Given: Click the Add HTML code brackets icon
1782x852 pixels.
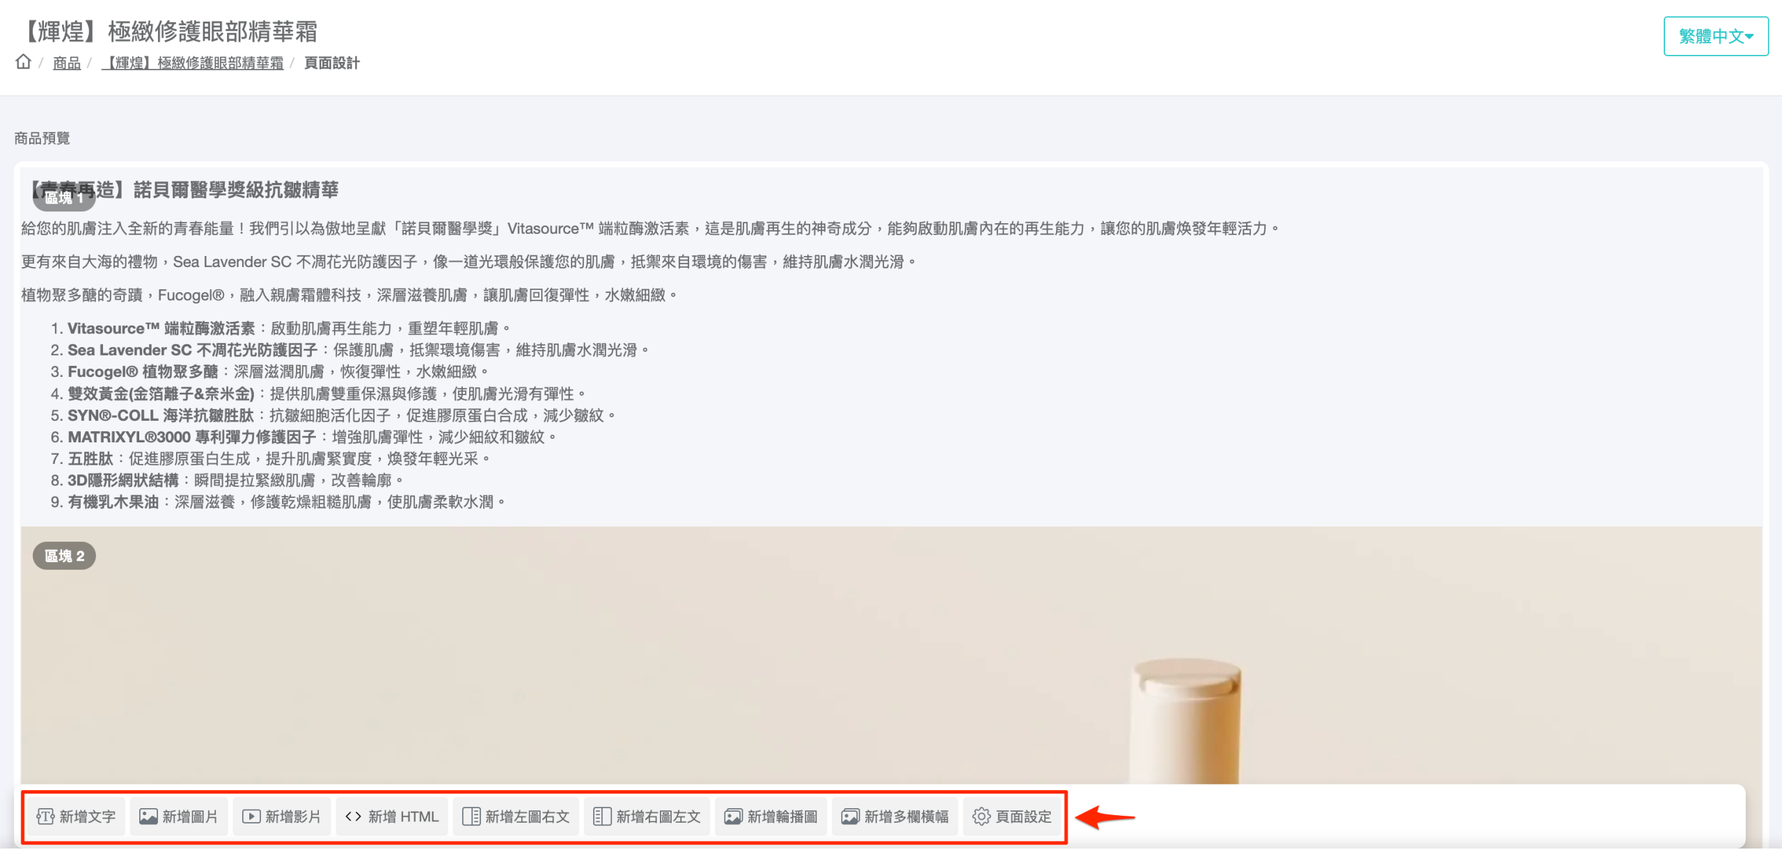Looking at the screenshot, I should (354, 817).
